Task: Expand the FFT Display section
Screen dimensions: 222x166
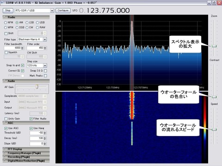Action: (5, 149)
